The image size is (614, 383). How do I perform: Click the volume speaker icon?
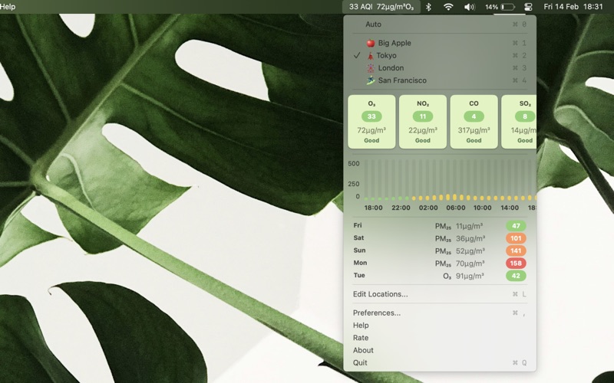pyautogui.click(x=469, y=7)
